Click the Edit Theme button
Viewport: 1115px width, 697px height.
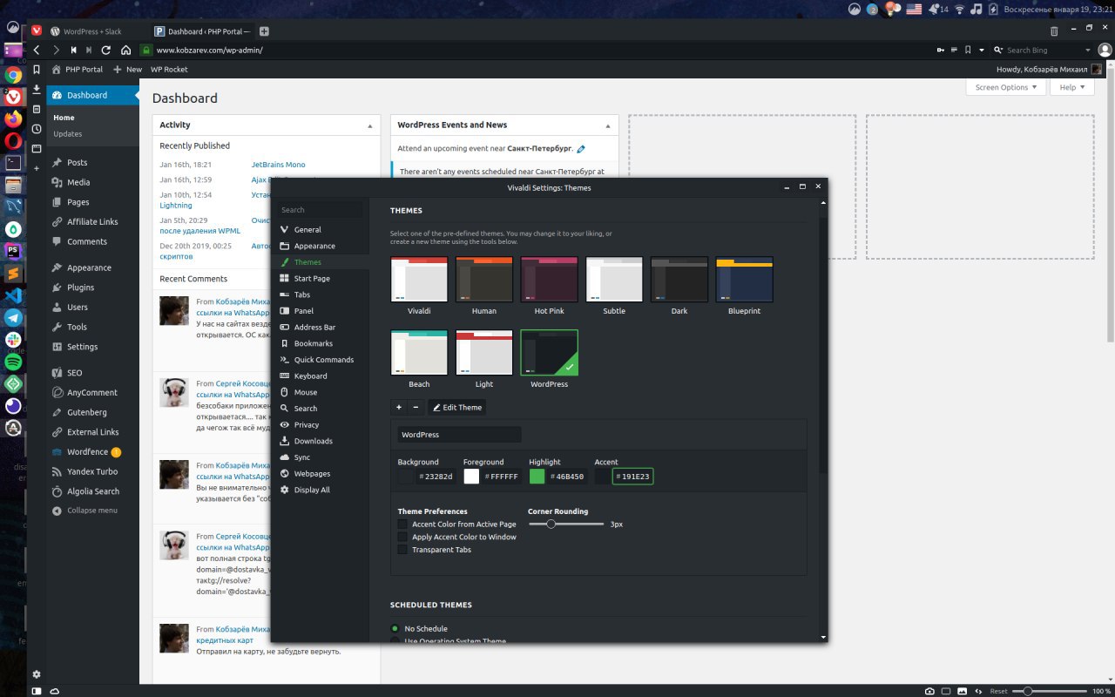click(x=456, y=407)
